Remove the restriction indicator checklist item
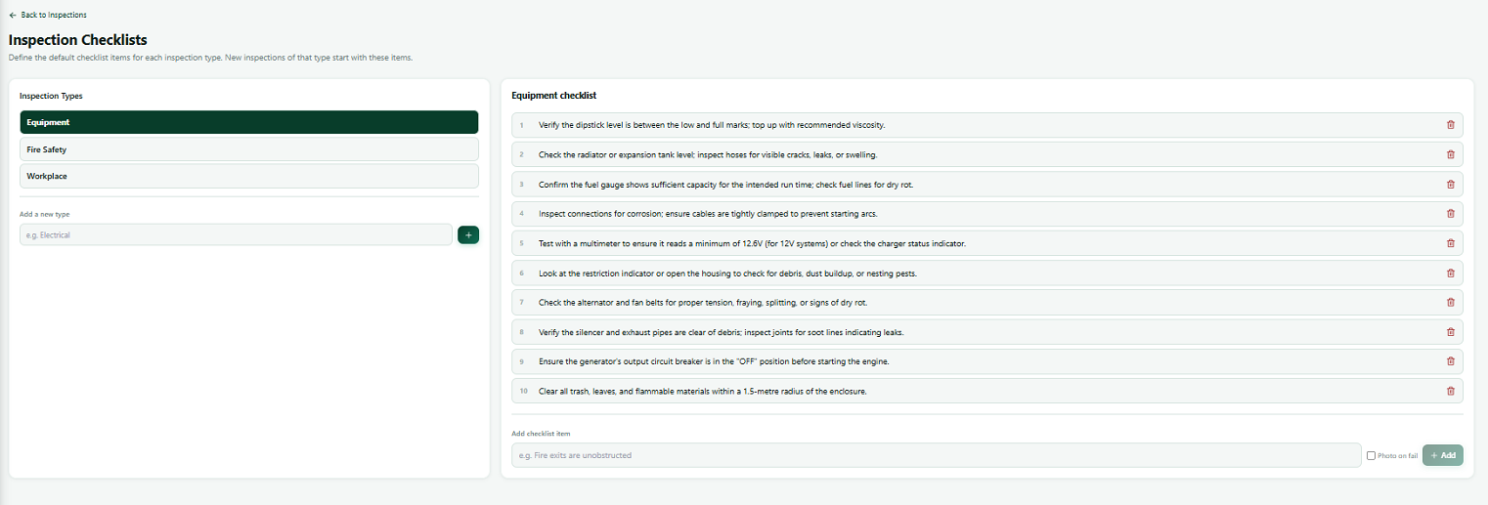Screen dimensions: 1488x505 pyautogui.click(x=1450, y=273)
